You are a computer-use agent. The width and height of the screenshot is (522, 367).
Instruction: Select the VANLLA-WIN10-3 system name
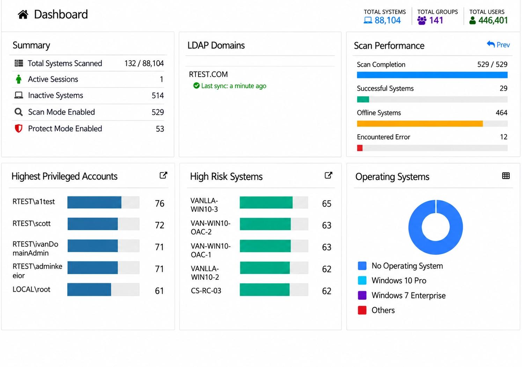pos(204,205)
